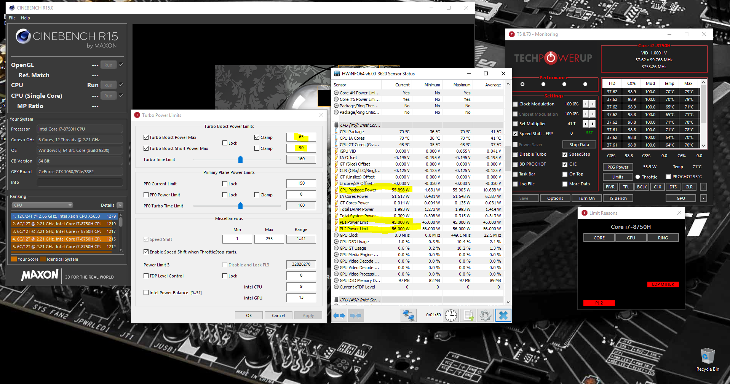Toggle BD PROCHOT checkbox
730x384 pixels.
tap(515, 164)
